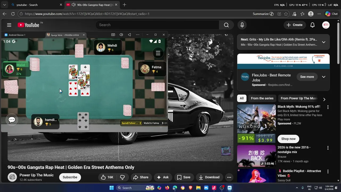Show more filter chips with right arrow
The image size is (341, 192).
[x=324, y=99]
